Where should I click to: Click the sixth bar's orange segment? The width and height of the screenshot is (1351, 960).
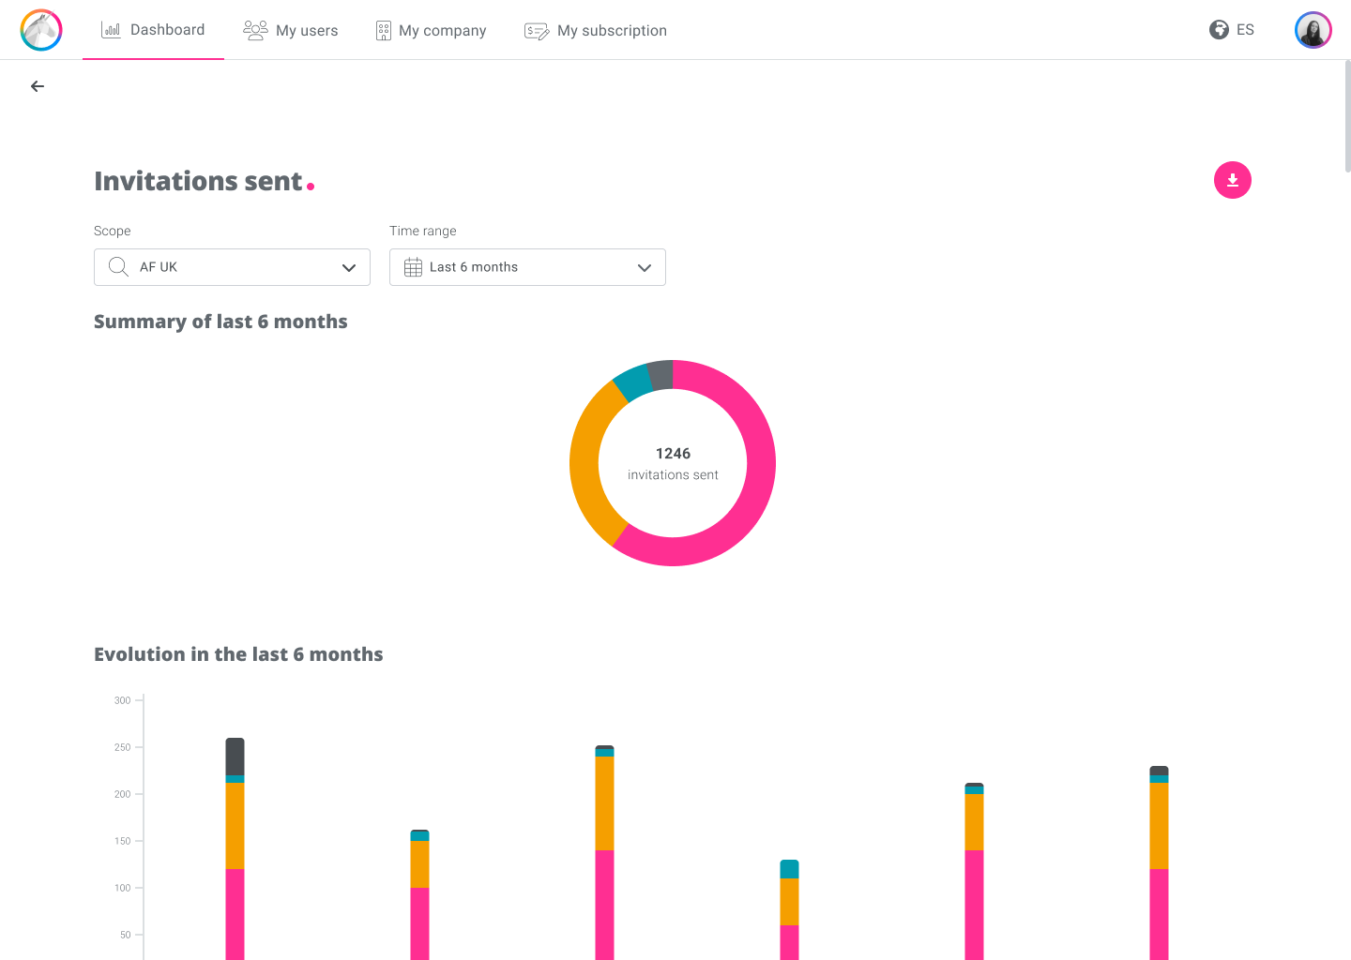1159,826
